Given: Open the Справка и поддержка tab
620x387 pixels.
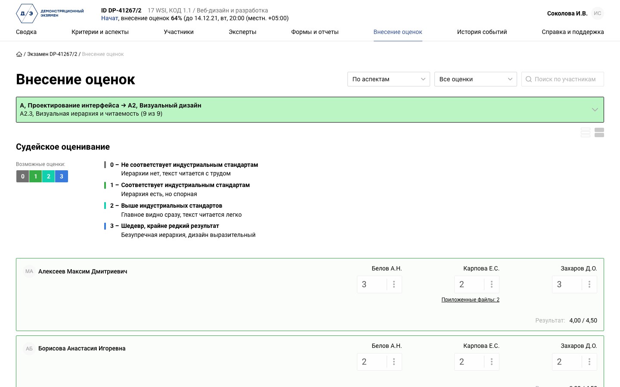Looking at the screenshot, I should [x=573, y=32].
